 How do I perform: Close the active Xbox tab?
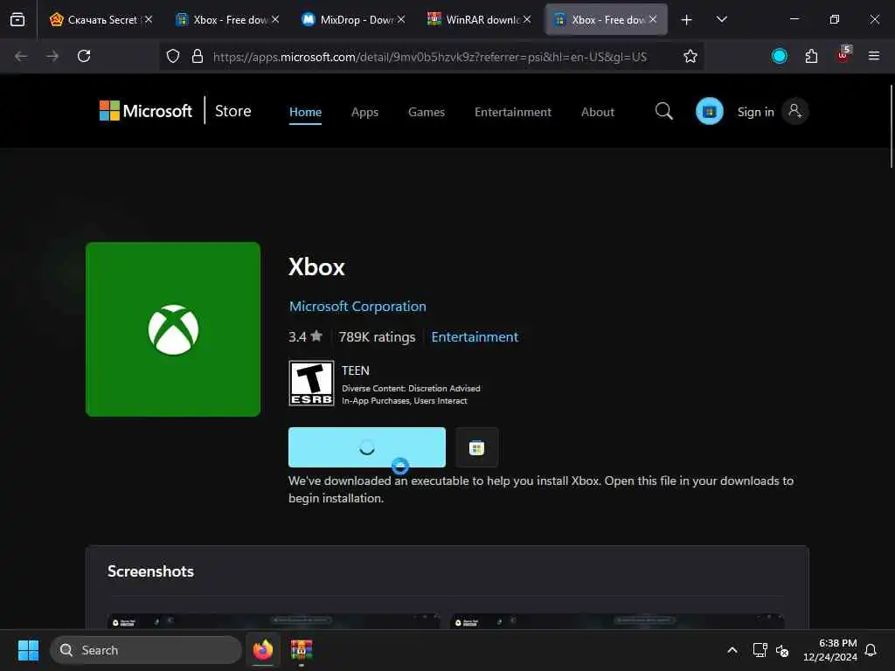(653, 19)
